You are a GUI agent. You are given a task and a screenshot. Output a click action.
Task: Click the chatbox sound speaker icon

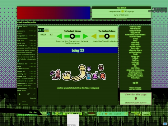[34, 101]
